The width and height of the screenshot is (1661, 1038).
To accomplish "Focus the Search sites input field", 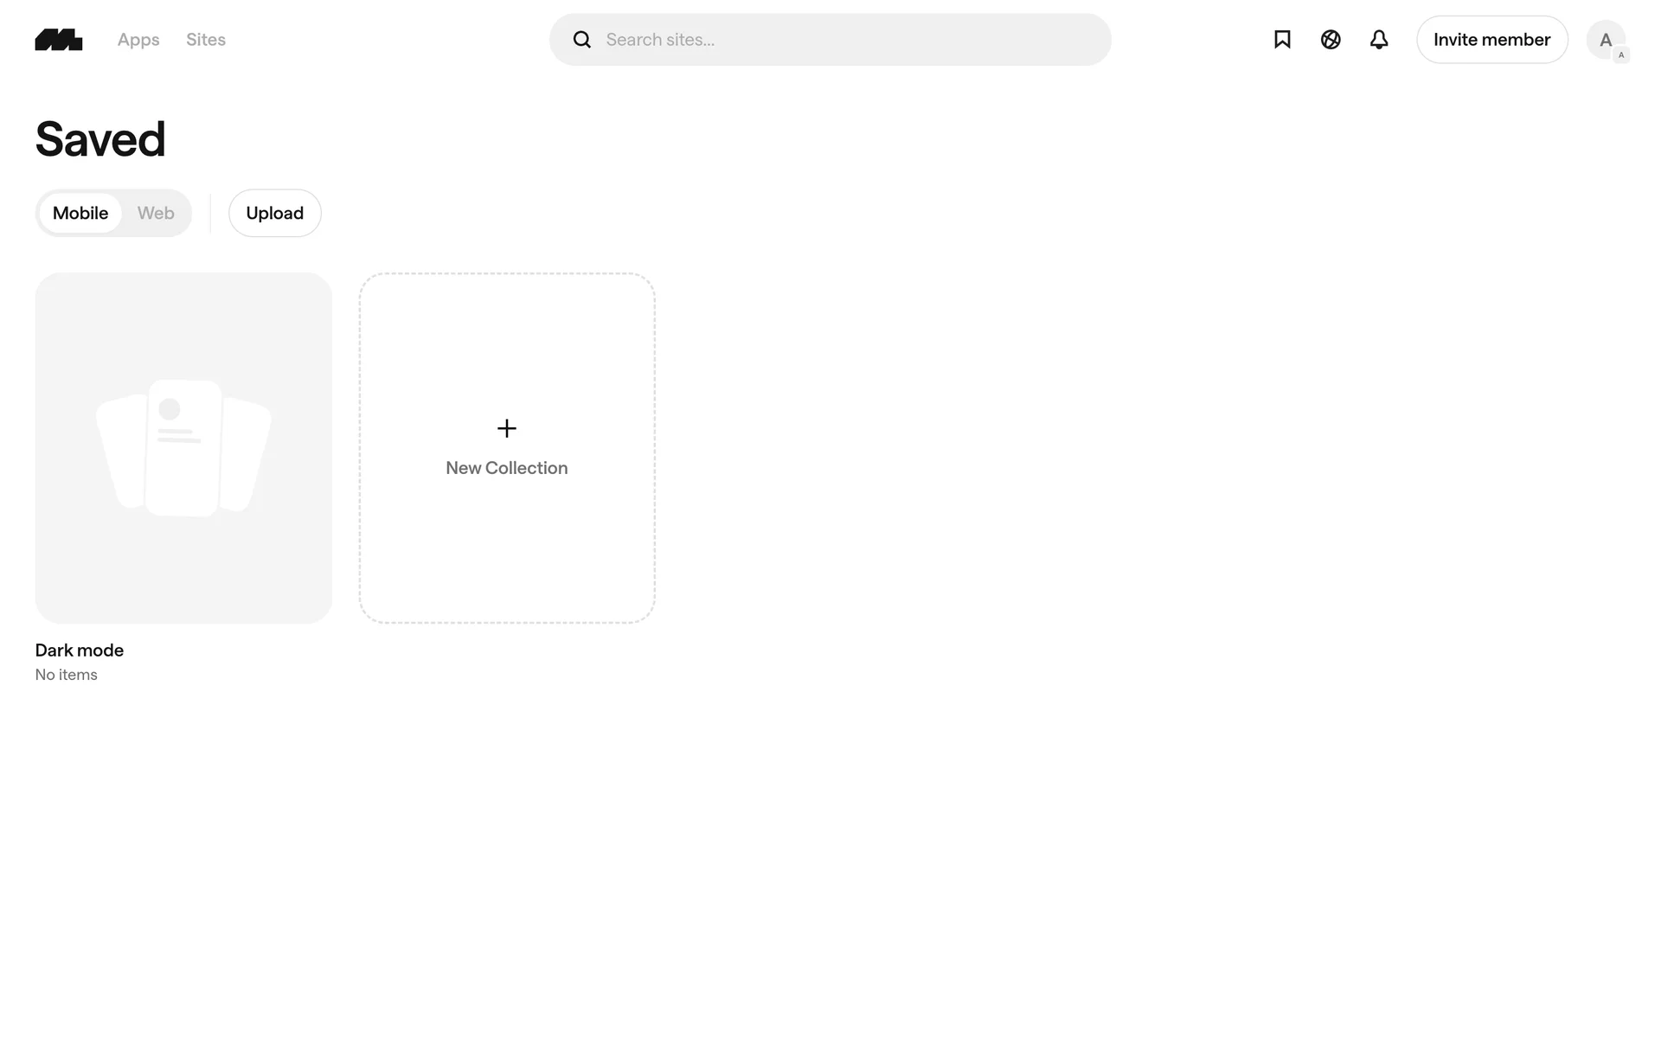I will tap(848, 40).
